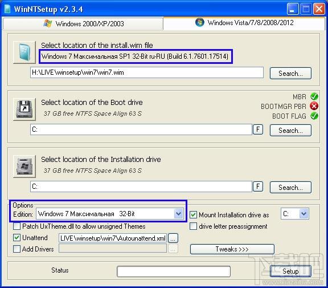Enable drive letter preassignment checkbox
Viewport: 328px width, 288px height.
click(x=193, y=226)
